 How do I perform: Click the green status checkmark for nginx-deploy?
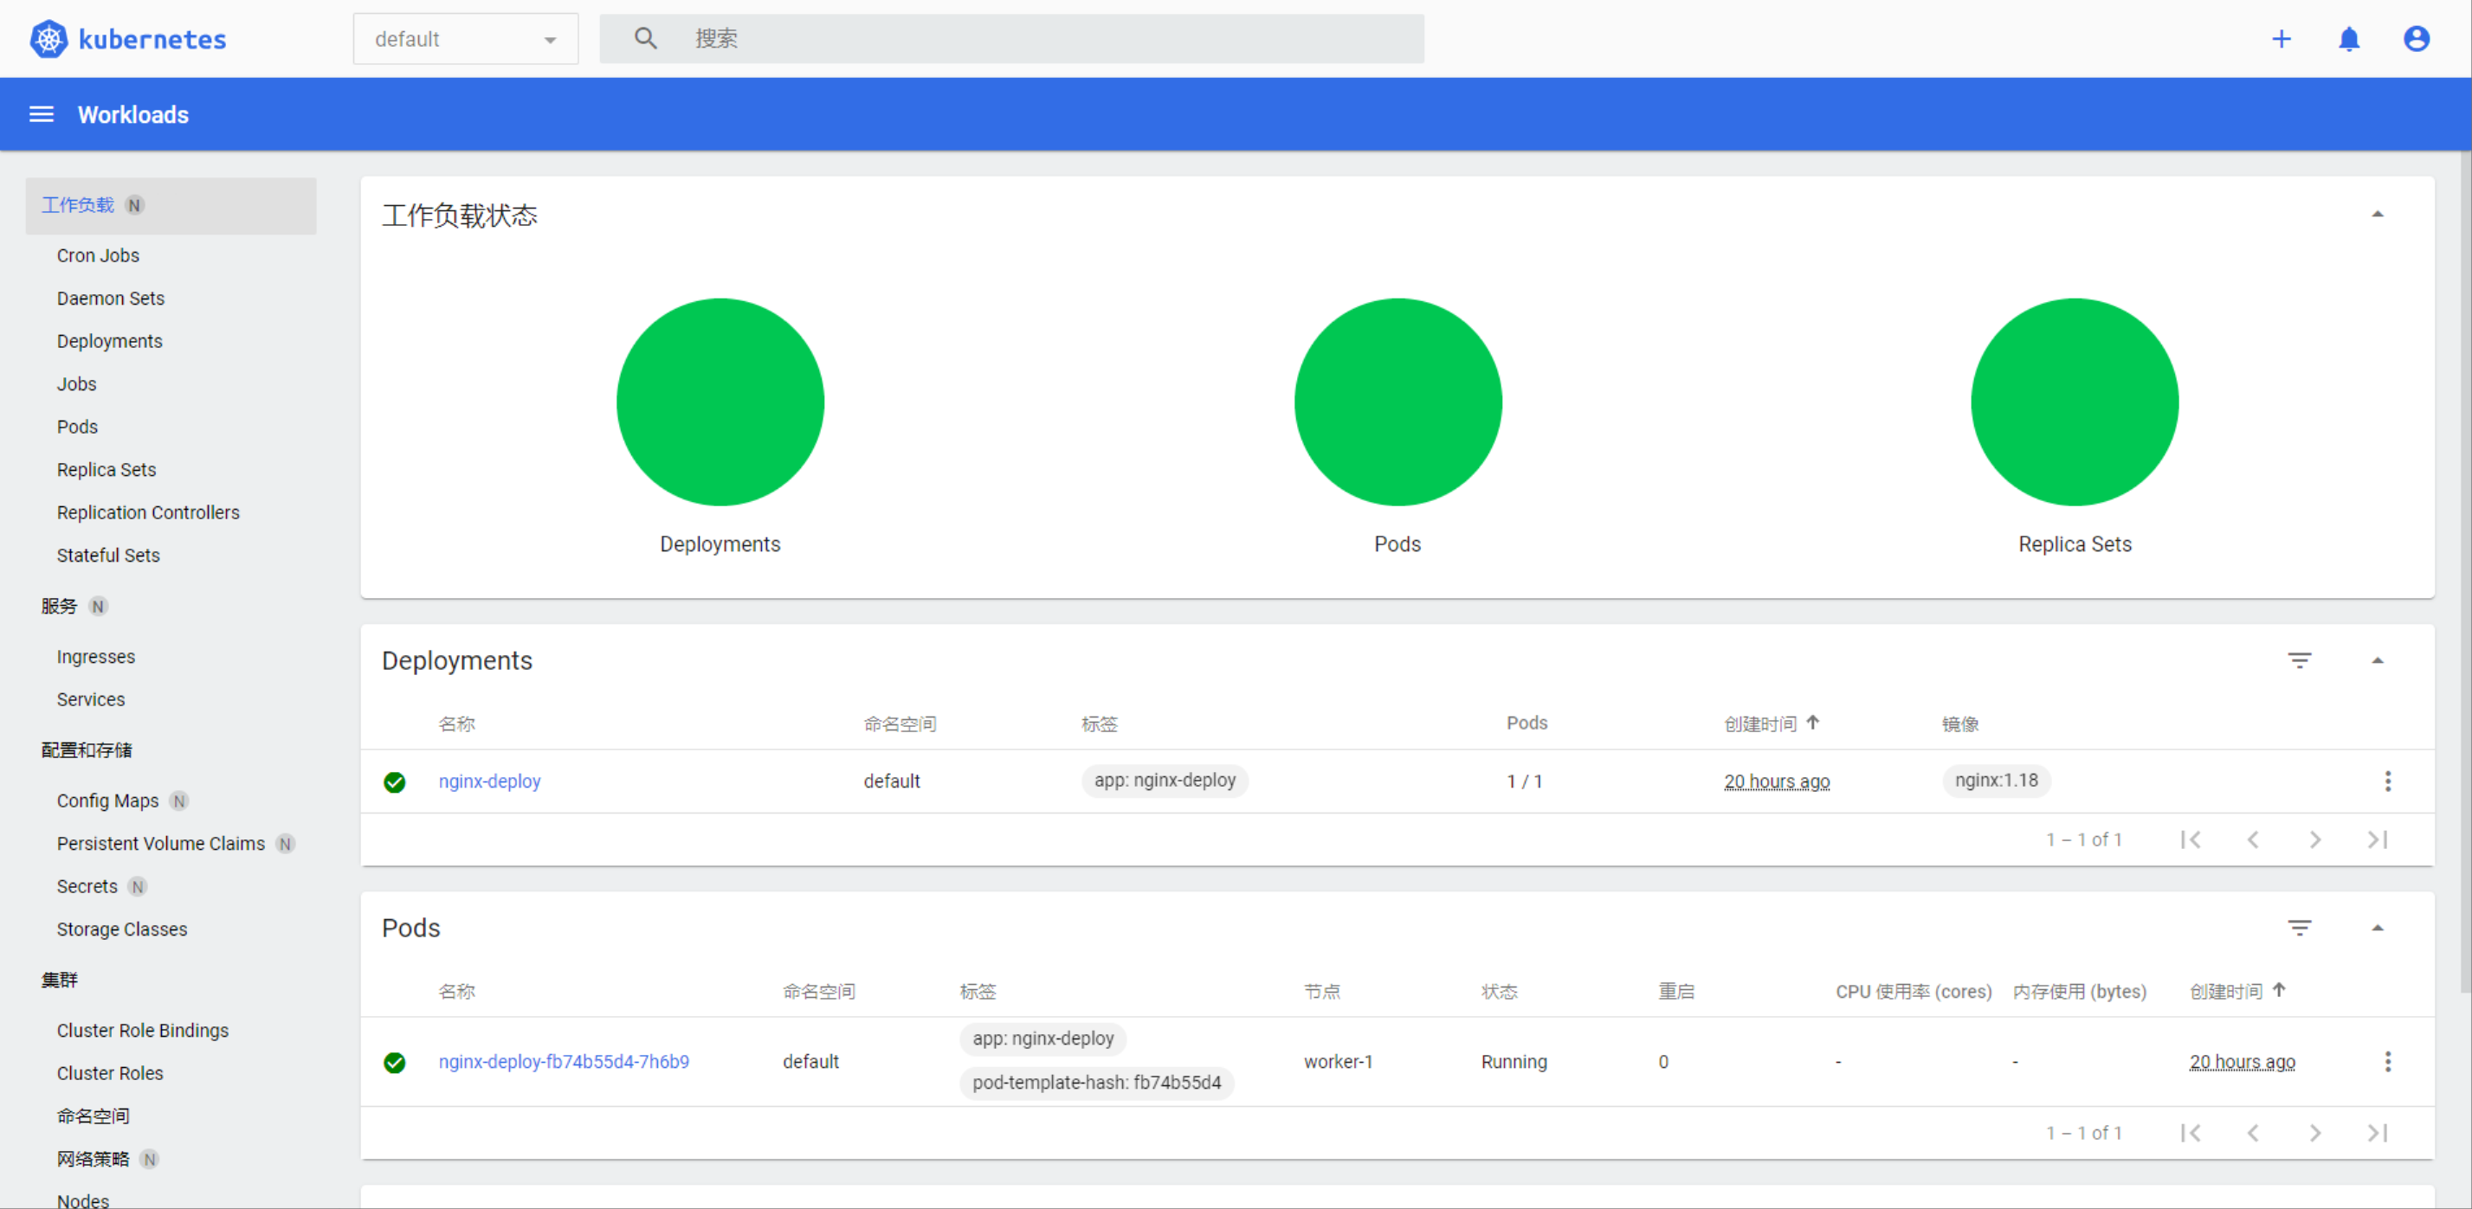[x=394, y=781]
